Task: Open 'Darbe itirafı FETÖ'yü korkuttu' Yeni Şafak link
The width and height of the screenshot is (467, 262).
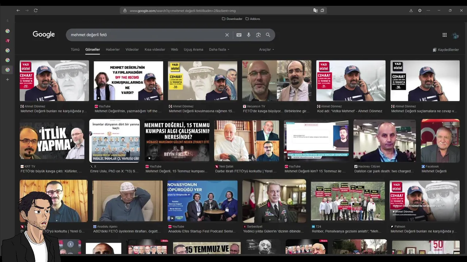Action: point(246,171)
